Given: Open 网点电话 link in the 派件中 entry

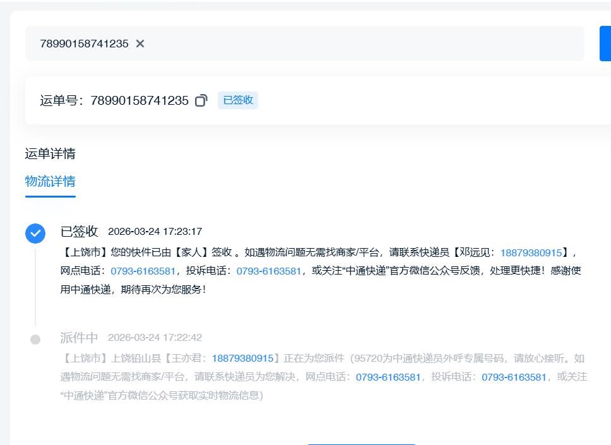Looking at the screenshot, I should pos(388,377).
